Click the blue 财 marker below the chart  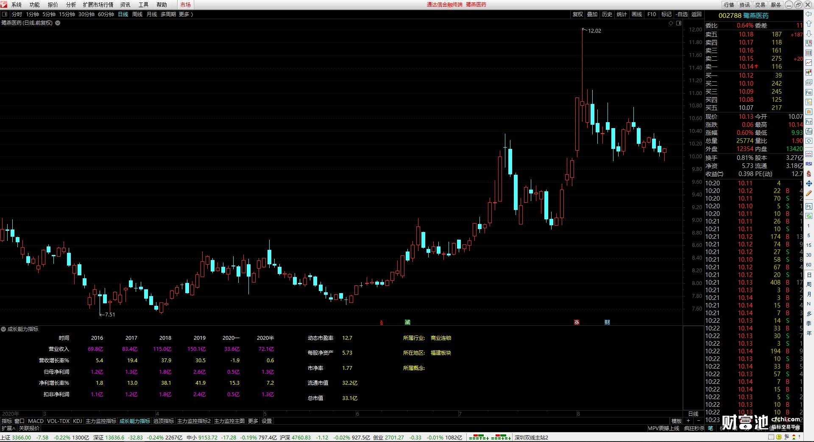tap(607, 322)
